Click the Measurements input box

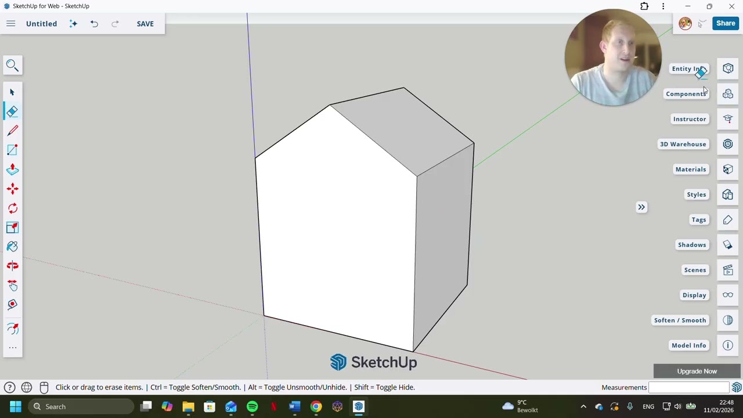688,387
